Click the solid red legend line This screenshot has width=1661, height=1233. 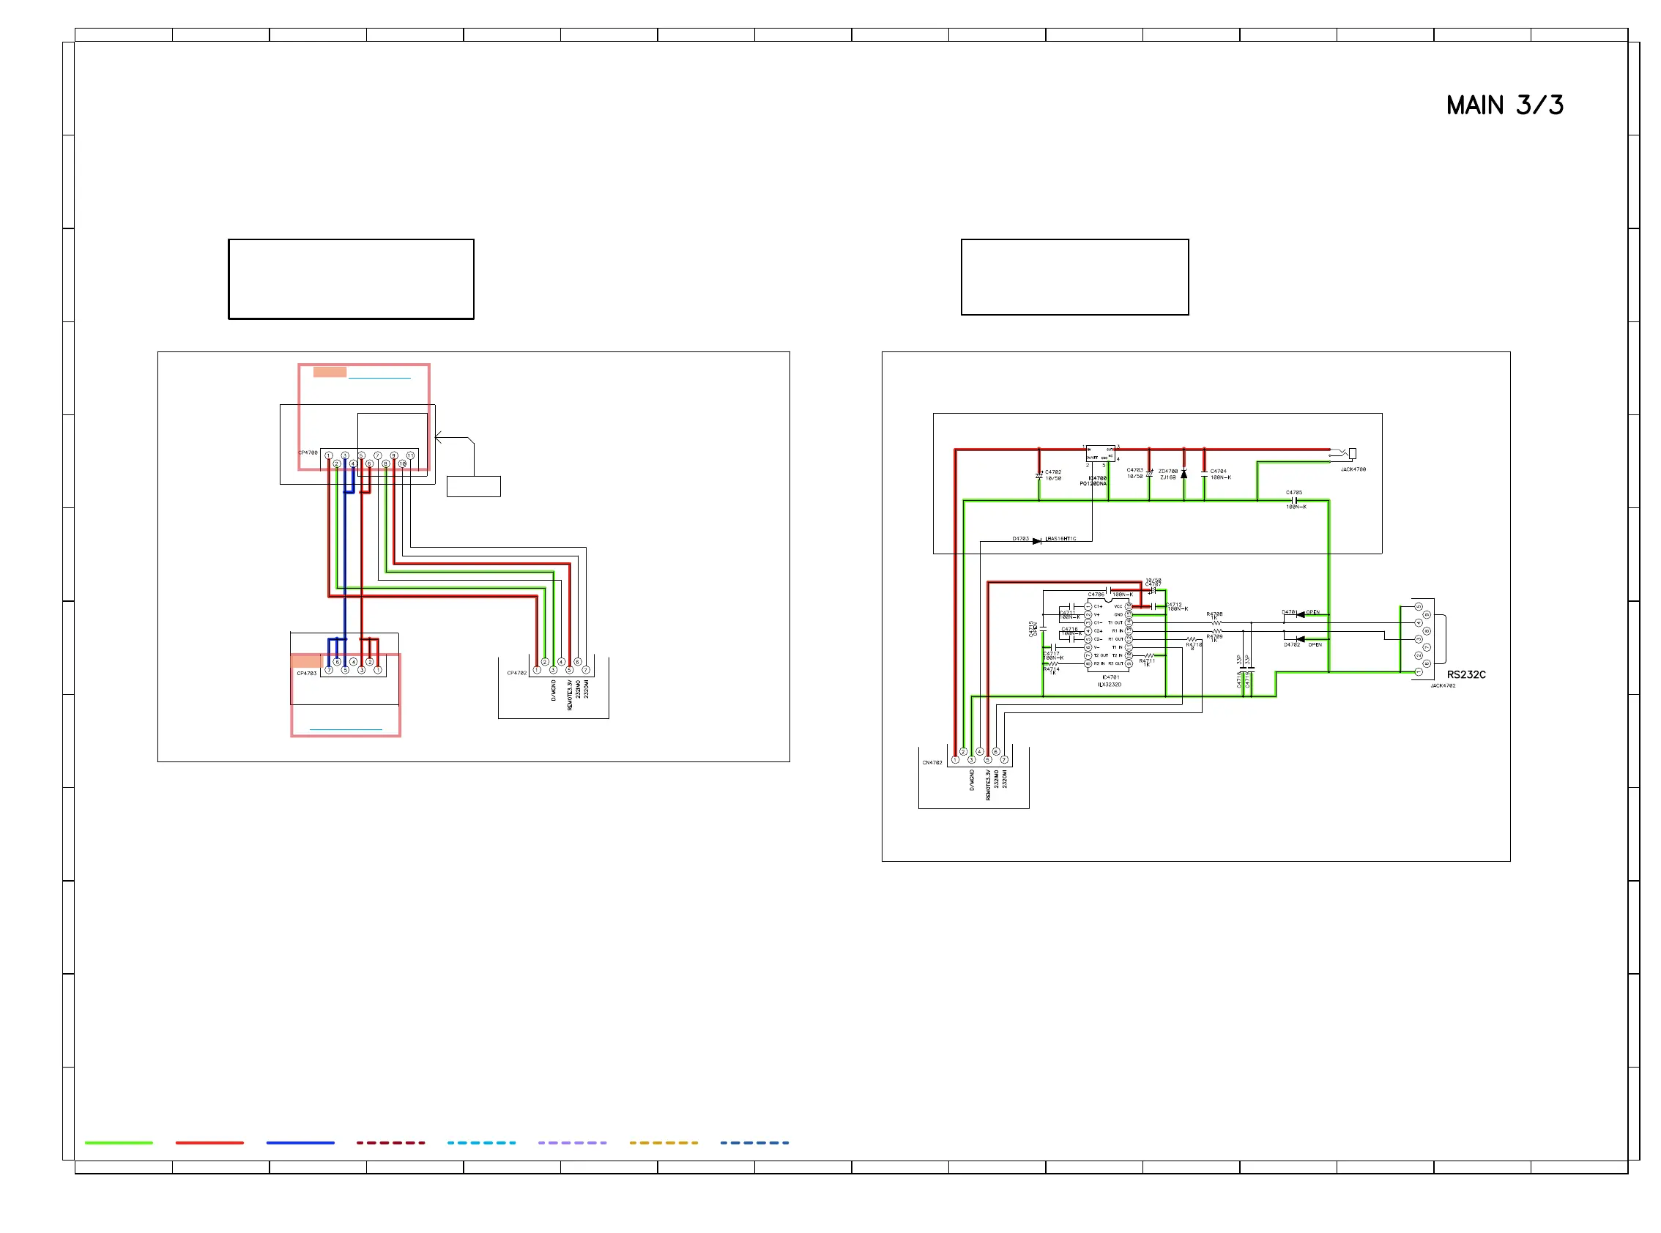click(209, 1143)
